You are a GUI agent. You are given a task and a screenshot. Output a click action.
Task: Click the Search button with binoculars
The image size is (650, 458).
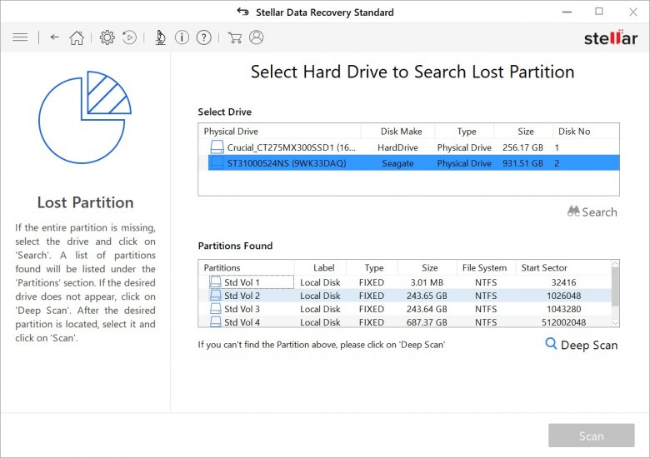point(592,212)
